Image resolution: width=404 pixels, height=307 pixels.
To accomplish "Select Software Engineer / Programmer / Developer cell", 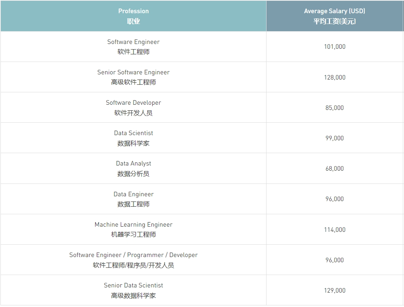I will (133, 260).
